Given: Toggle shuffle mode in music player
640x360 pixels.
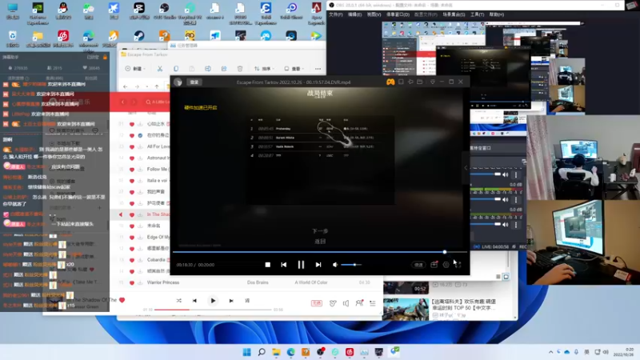Looking at the screenshot, I should [178, 301].
